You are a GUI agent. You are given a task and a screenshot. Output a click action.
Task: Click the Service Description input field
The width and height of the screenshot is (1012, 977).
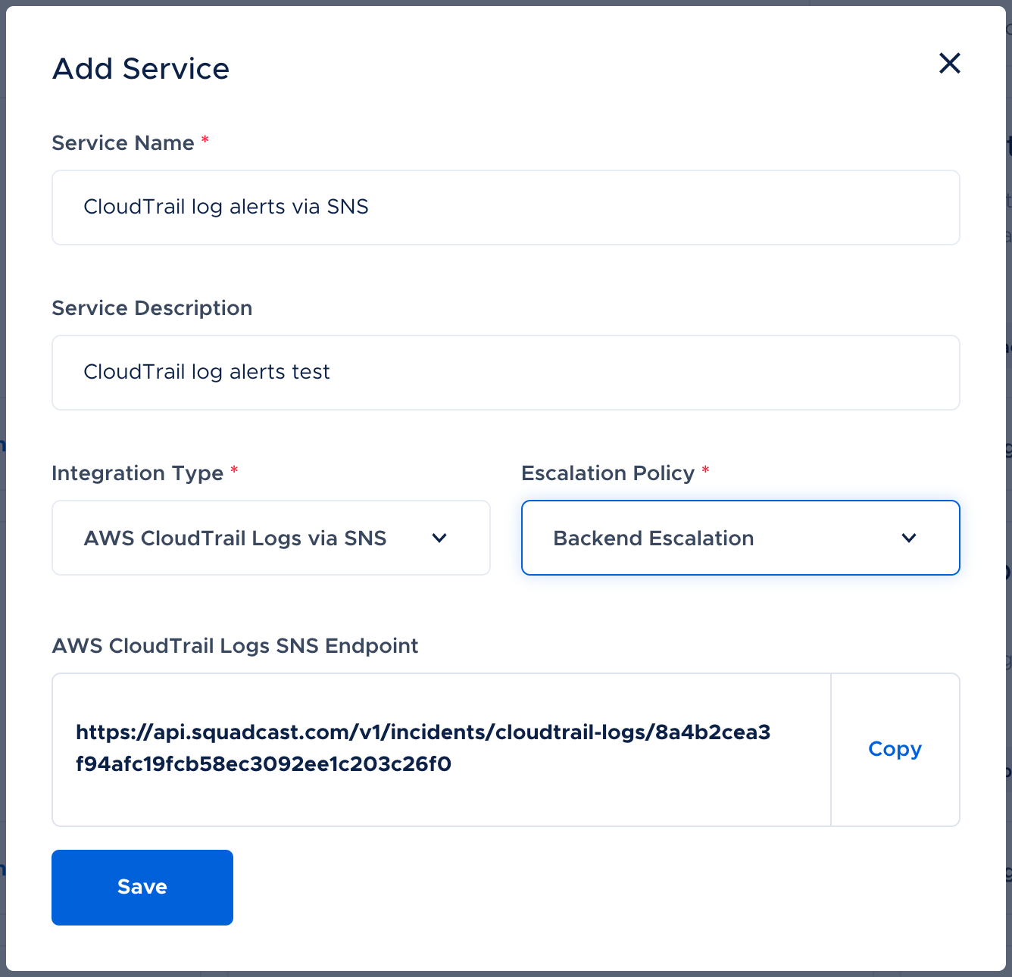click(x=506, y=373)
